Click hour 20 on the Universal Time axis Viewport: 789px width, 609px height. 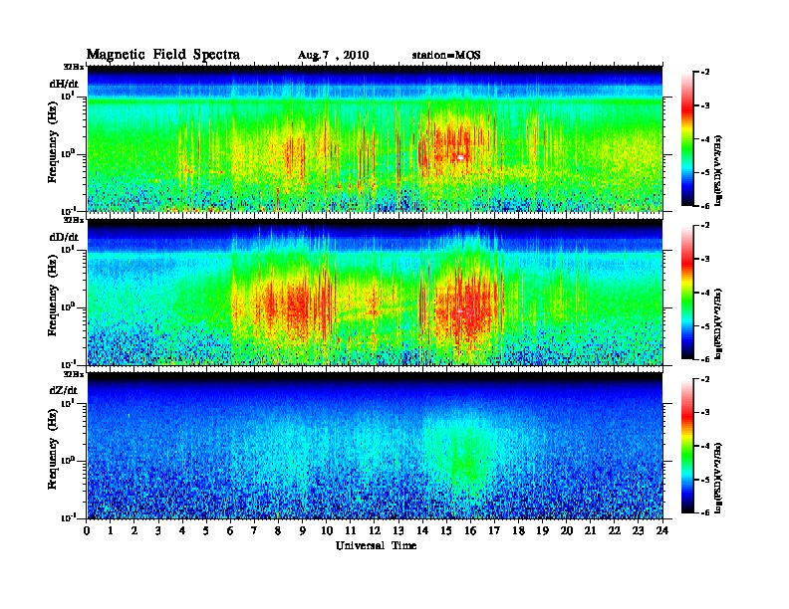[567, 531]
